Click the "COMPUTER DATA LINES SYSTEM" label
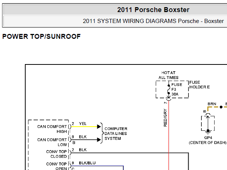The width and height of the screenshot is (227, 170). (116, 133)
